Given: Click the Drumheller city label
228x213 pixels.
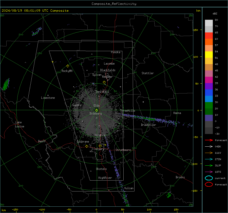Looking at the screenshot, I should 148,125.
